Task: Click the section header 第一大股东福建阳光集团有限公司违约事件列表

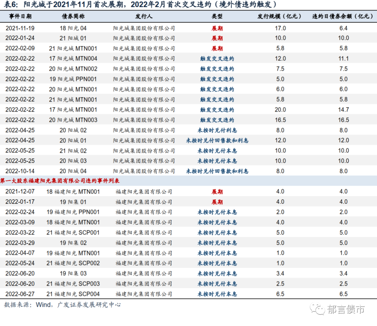Action: coord(60,181)
